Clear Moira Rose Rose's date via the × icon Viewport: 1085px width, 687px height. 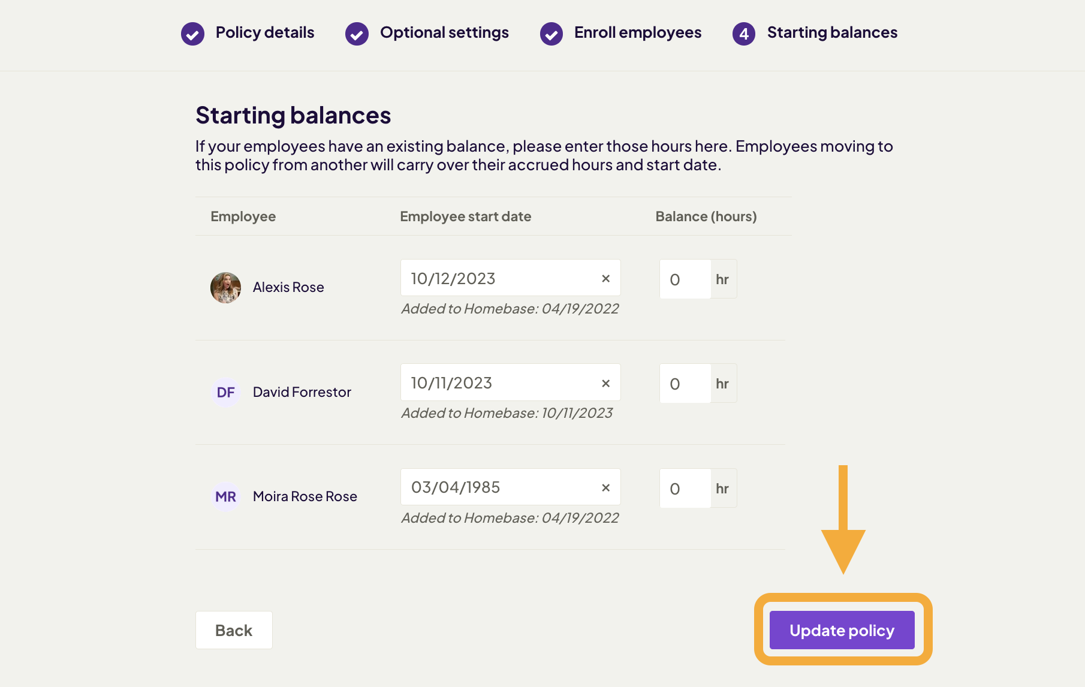[x=605, y=487]
